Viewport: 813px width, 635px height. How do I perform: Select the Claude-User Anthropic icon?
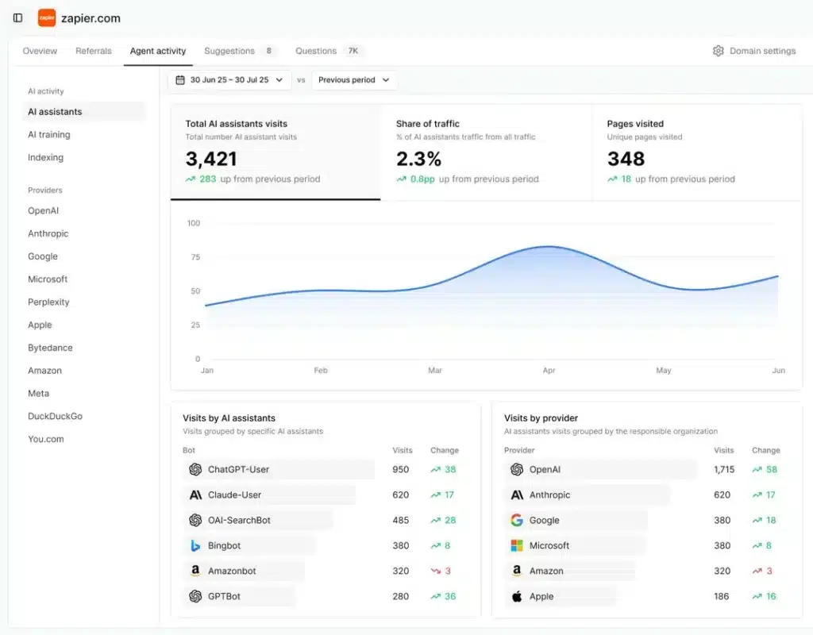pyautogui.click(x=195, y=495)
